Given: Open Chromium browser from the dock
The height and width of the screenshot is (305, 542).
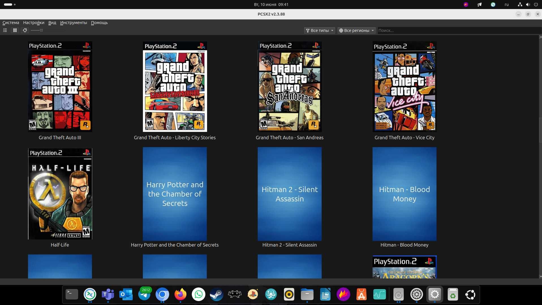Looking at the screenshot, I should [x=162, y=295].
